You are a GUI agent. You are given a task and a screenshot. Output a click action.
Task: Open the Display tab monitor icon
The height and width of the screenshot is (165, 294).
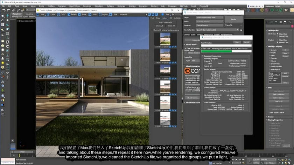tap(285, 22)
